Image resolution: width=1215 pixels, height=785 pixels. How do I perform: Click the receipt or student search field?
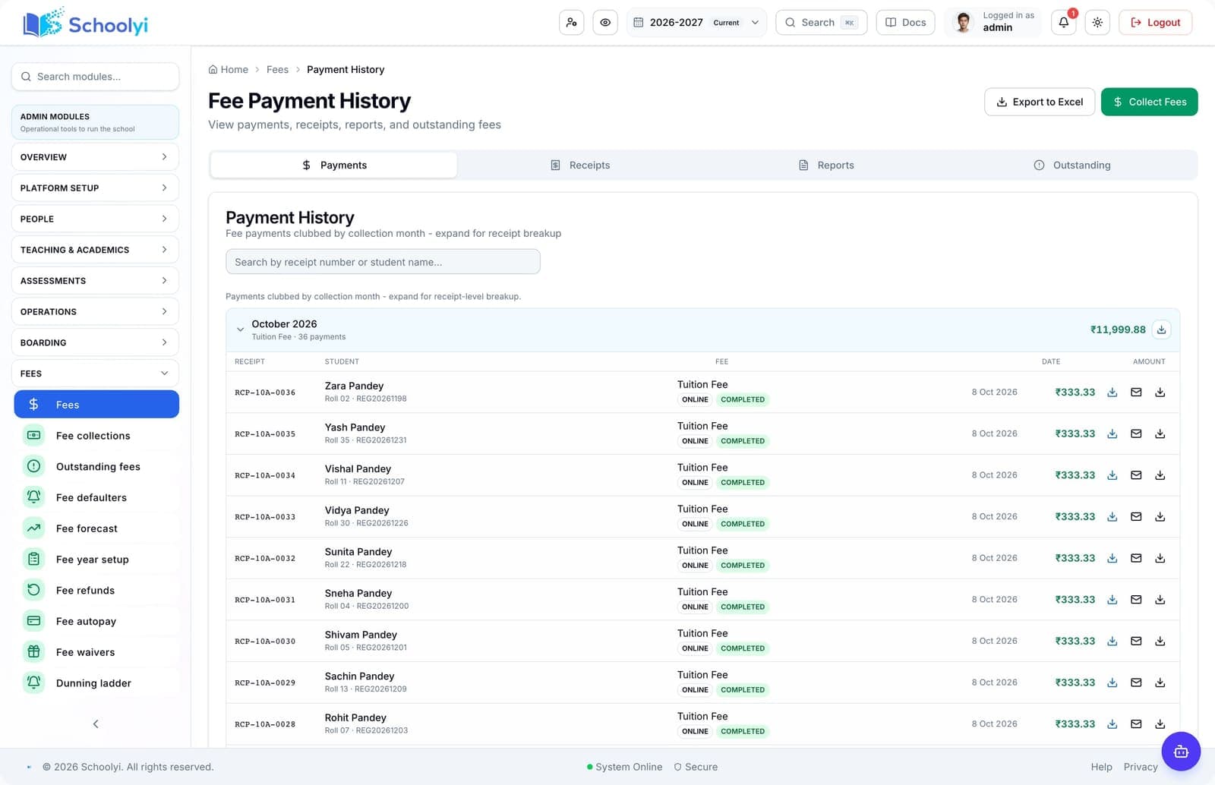click(383, 262)
